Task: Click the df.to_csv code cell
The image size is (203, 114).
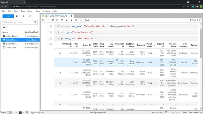Action: pyautogui.click(x=126, y=32)
